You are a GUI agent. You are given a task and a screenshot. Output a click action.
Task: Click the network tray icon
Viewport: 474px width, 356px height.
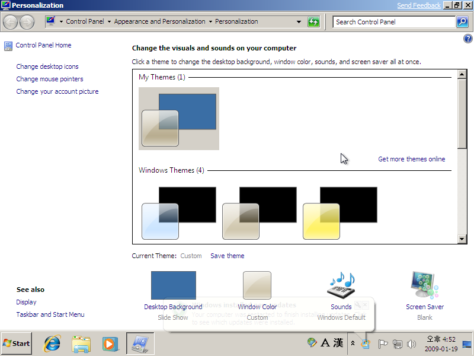pos(397,344)
